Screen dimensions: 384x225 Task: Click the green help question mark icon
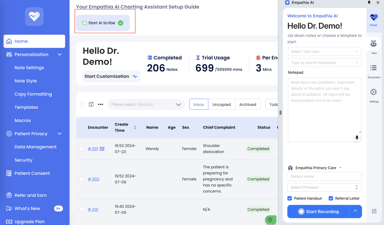(x=270, y=220)
